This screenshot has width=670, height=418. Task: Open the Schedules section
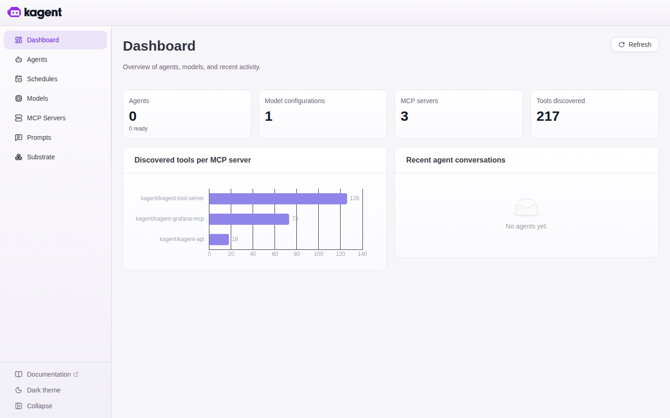click(55, 79)
